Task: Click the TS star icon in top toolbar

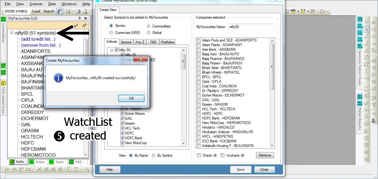Action: click(x=303, y=11)
